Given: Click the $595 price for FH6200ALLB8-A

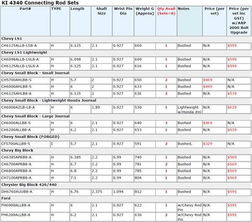Looking at the screenshot, I should point(232,215).
